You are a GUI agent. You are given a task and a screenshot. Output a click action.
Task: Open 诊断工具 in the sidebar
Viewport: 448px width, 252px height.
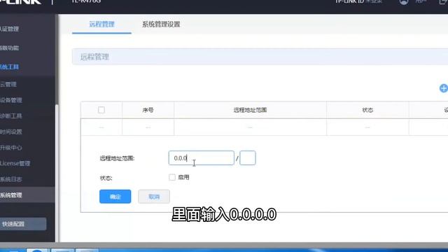pos(11,115)
